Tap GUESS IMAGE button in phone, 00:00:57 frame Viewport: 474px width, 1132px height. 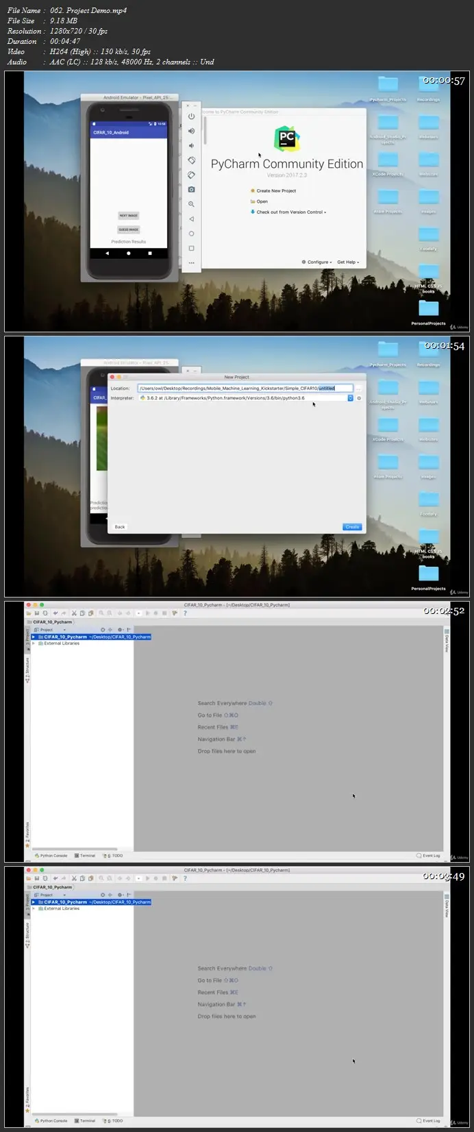[x=129, y=230]
